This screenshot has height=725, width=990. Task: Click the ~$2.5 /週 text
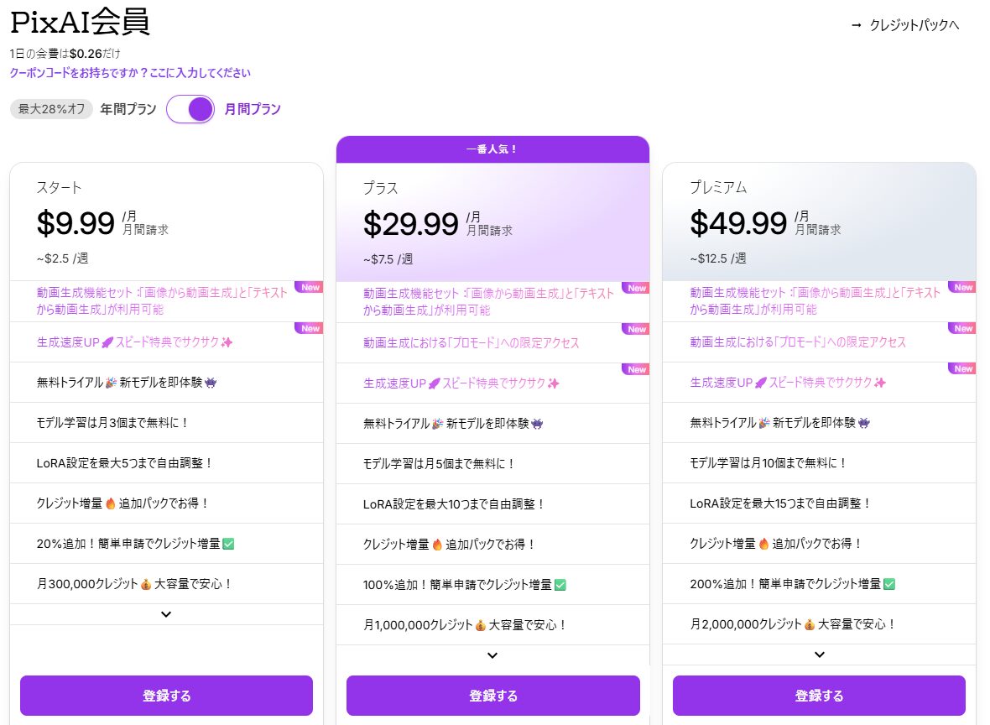tap(63, 258)
